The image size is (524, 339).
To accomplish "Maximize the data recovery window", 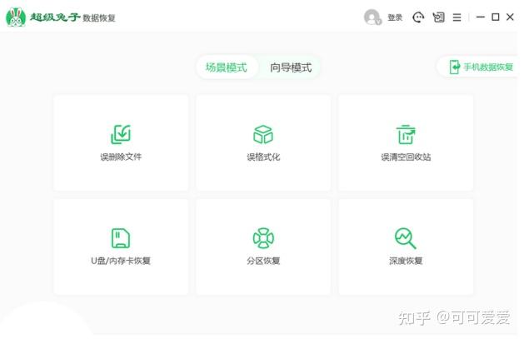I will pos(496,17).
